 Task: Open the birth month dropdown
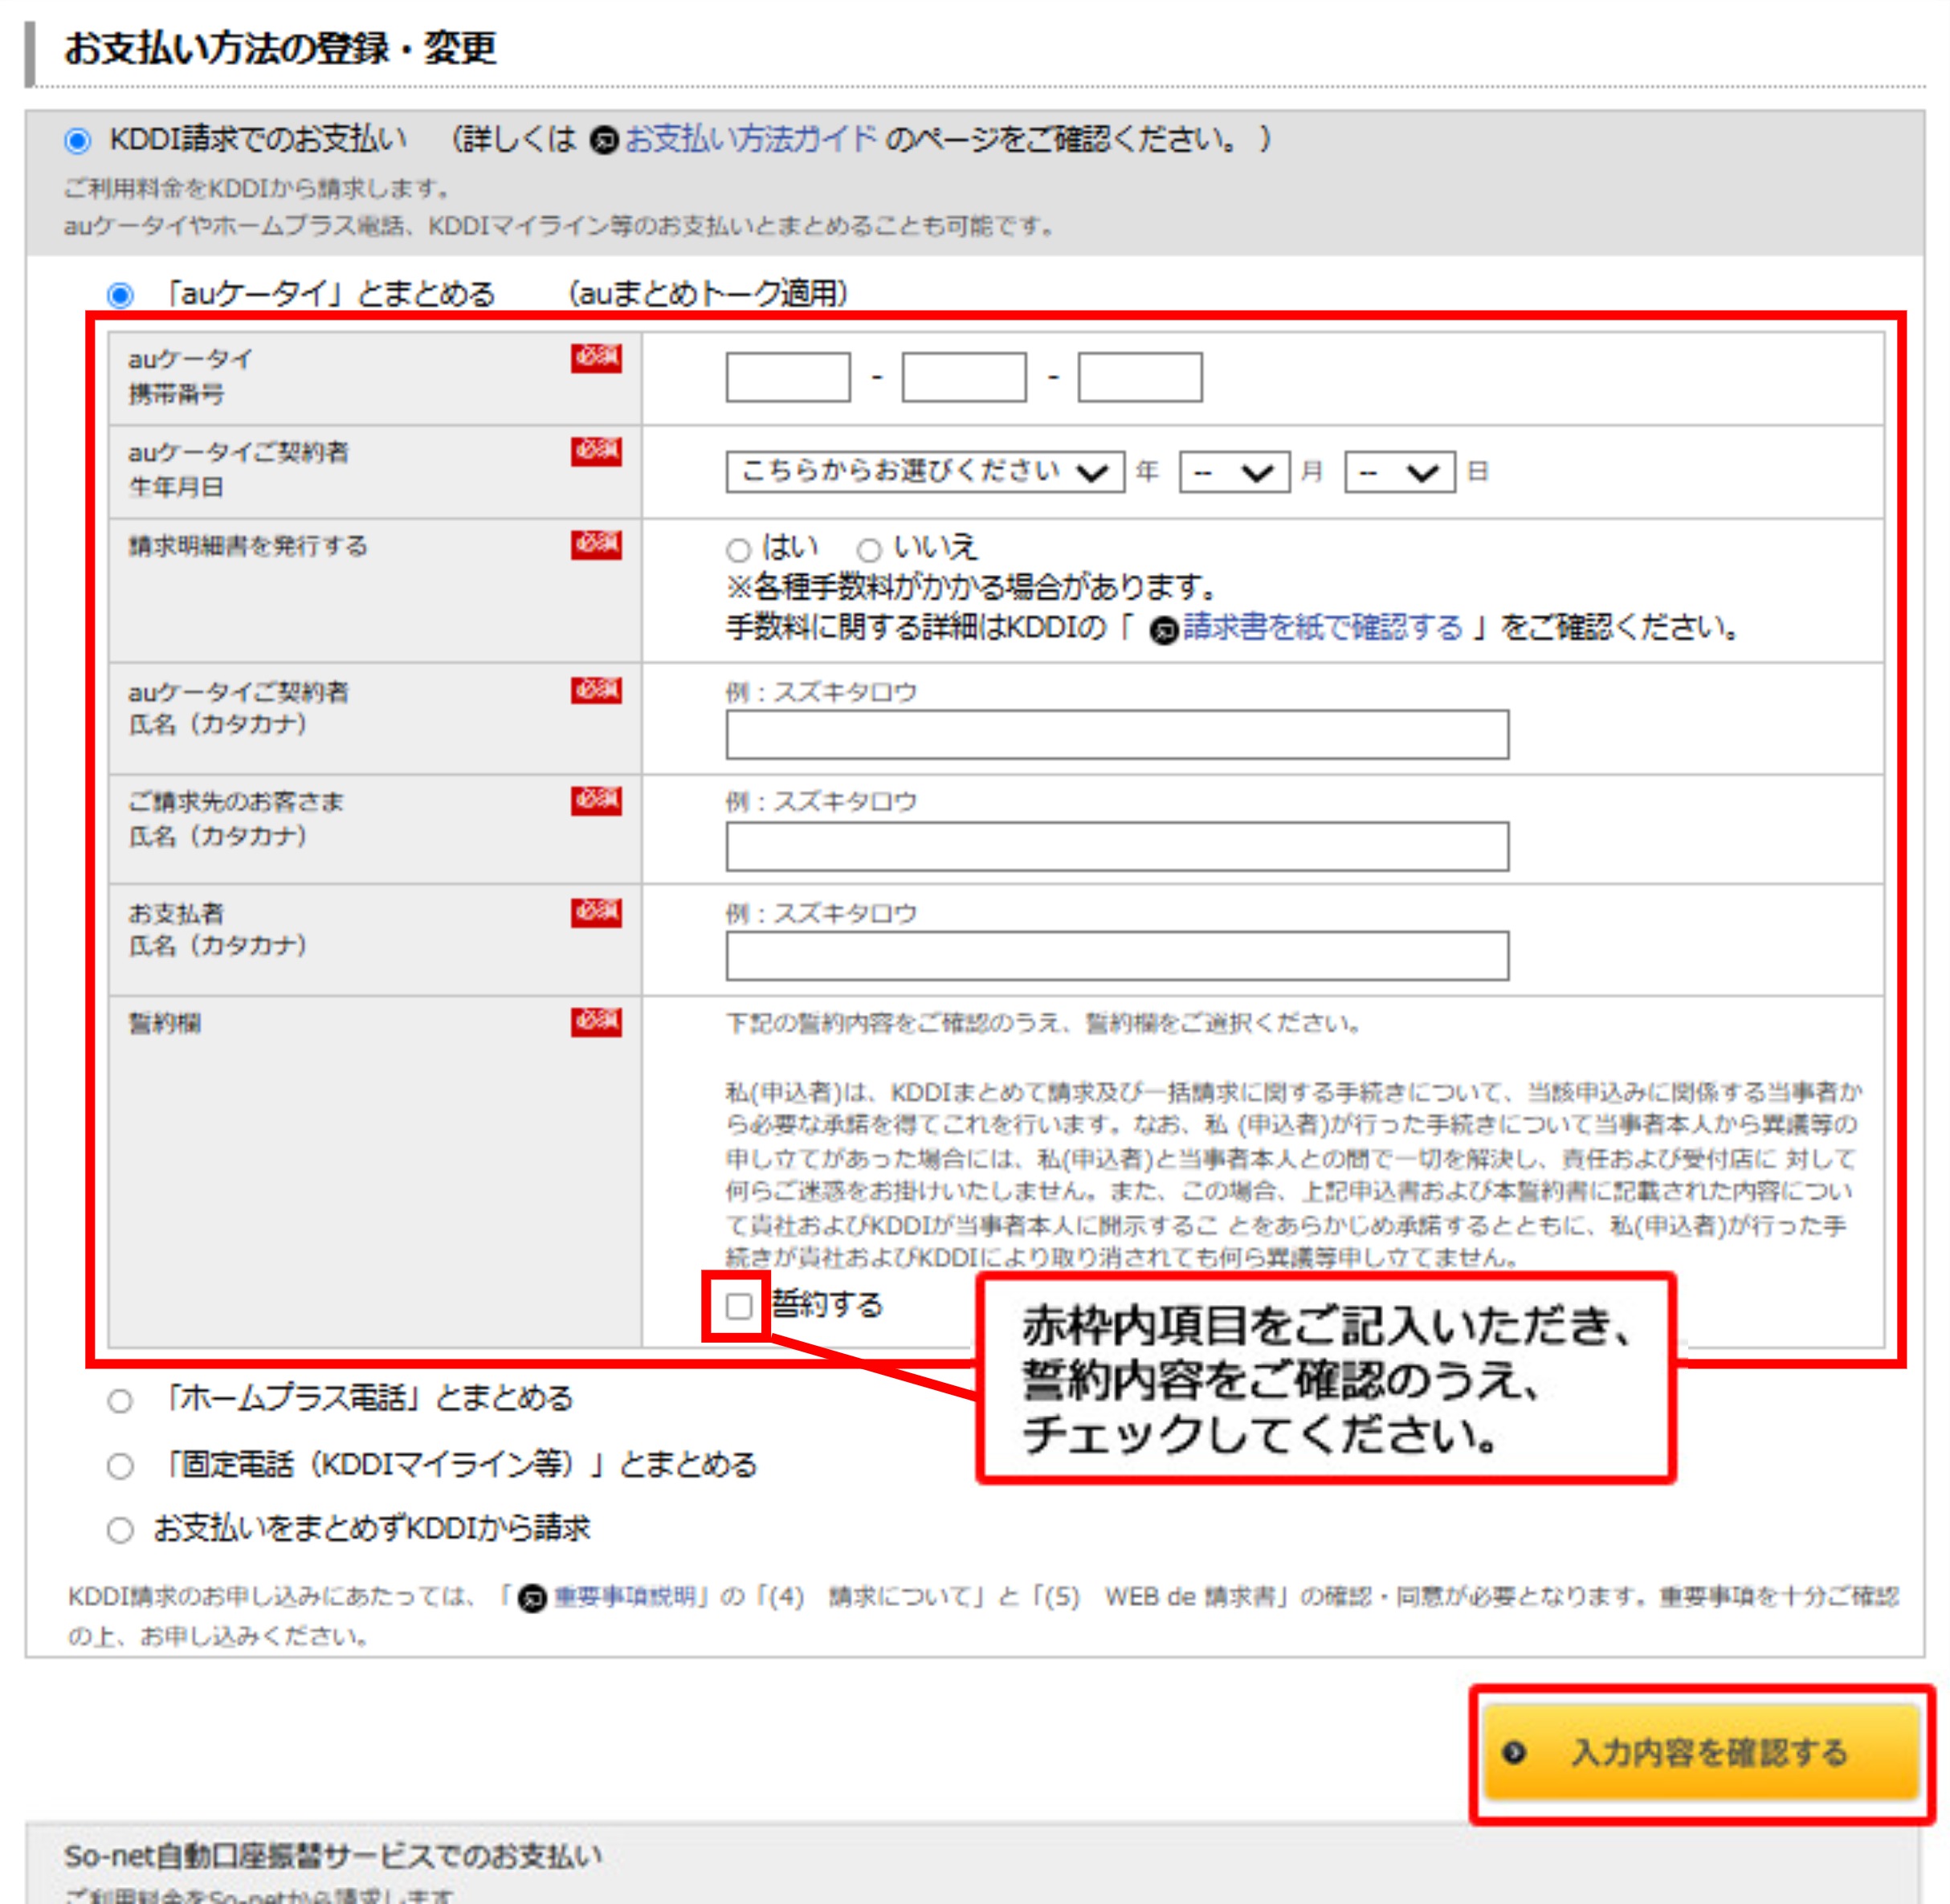pos(1235,472)
